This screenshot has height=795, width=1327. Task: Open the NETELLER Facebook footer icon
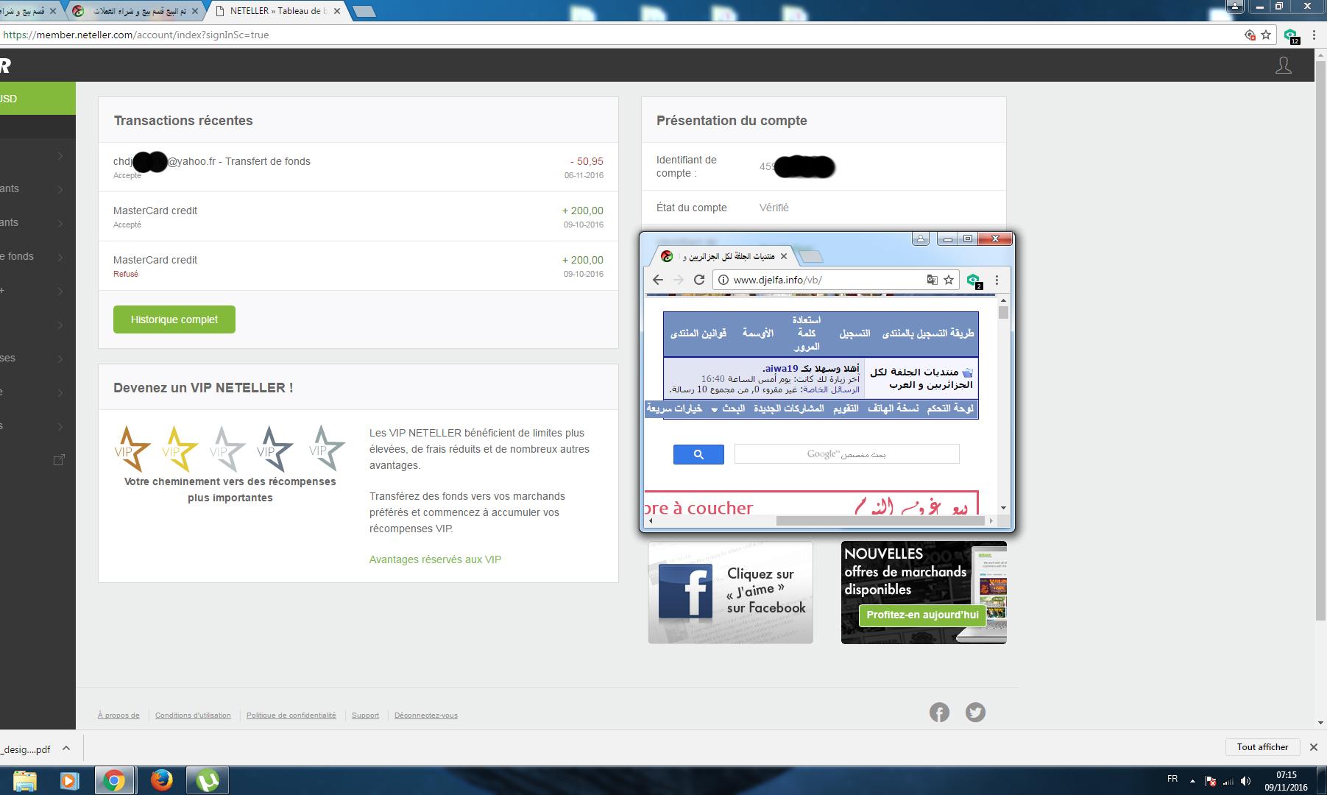(x=939, y=713)
